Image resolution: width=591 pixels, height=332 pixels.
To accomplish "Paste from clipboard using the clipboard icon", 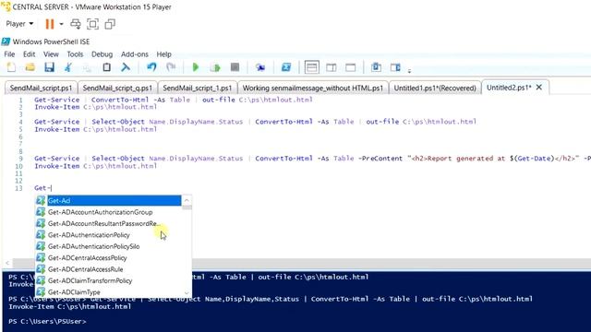I will [107, 67].
